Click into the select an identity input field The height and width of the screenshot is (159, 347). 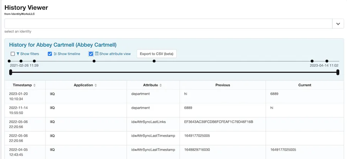click(x=168, y=24)
